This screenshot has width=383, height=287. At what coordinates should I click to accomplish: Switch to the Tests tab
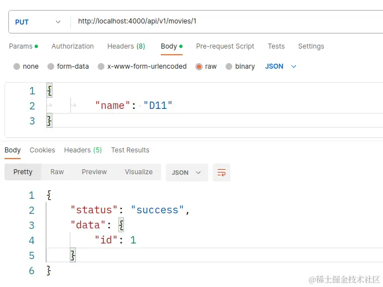(276, 46)
